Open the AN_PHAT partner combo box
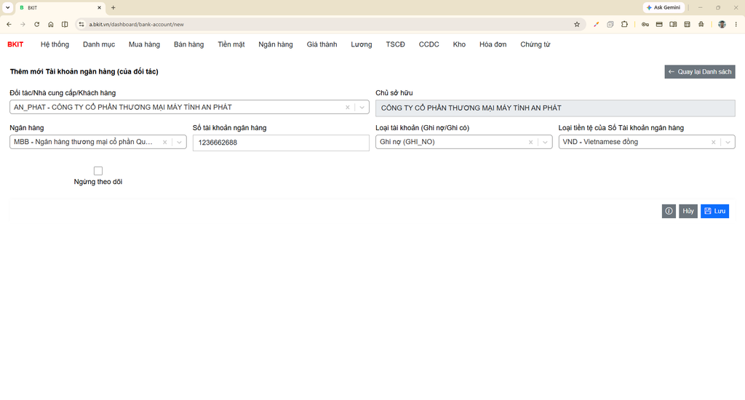The width and height of the screenshot is (745, 400). [190, 107]
